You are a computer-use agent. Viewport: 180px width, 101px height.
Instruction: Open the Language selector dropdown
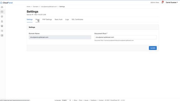coord(66,100)
